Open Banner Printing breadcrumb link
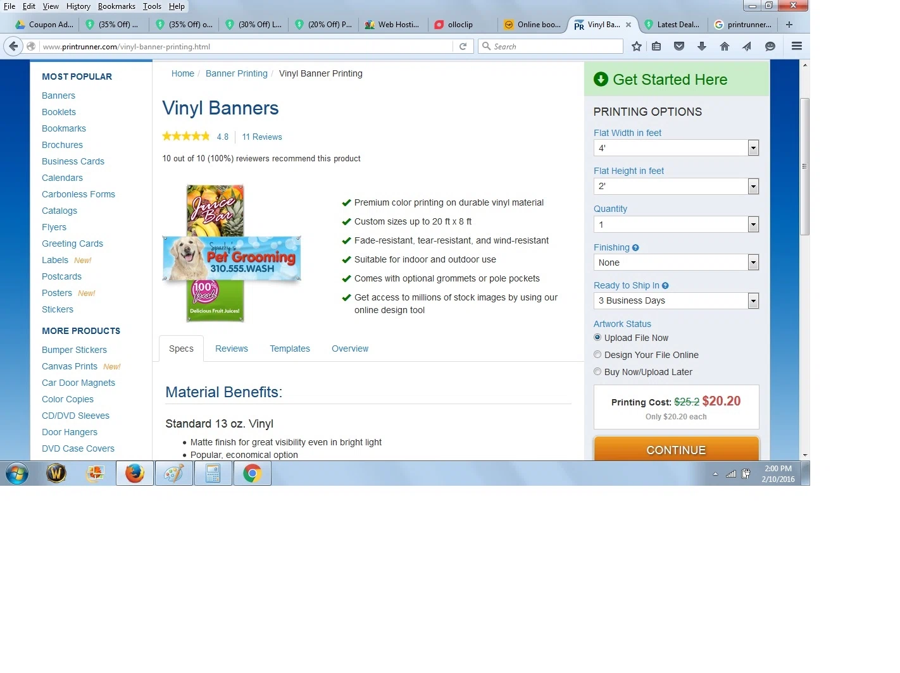 (x=237, y=73)
